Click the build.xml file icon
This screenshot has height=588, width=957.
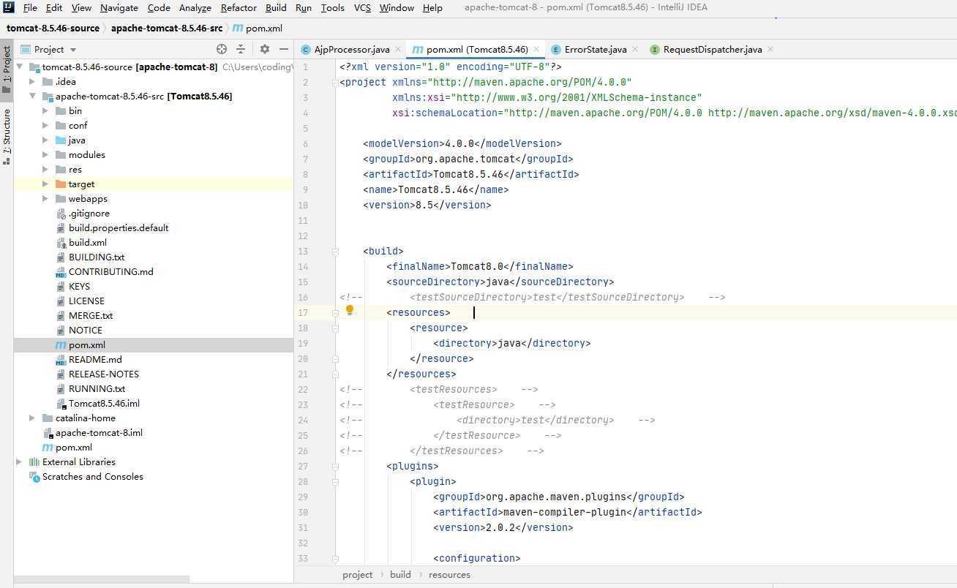coord(61,242)
